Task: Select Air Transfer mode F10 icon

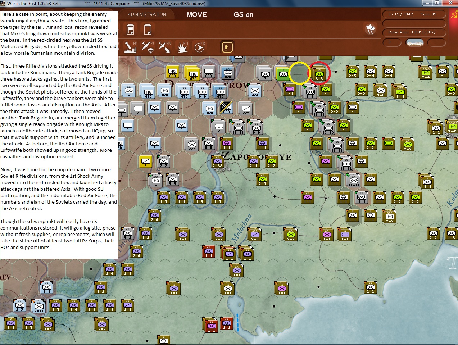Action: click(165, 47)
